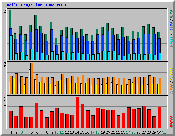Select the red KBytes bar on day 30
Image resolution: width=175 pixels, height=136 pixels.
159,118
